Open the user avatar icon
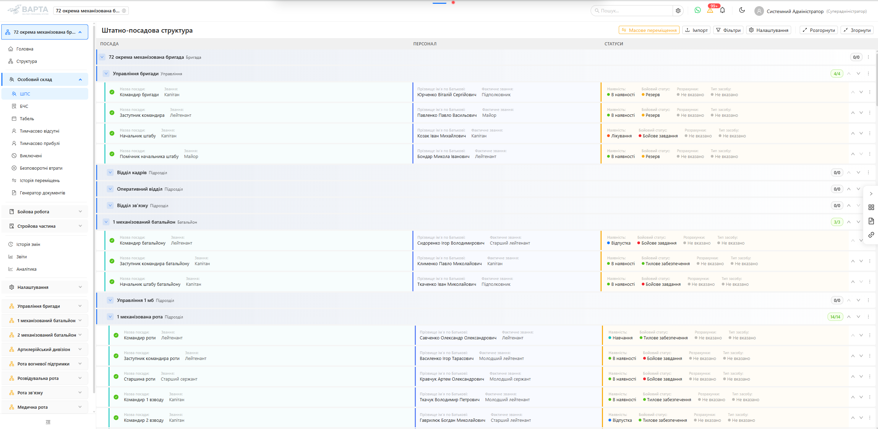Screen dimensions: 878x429 click(x=759, y=11)
